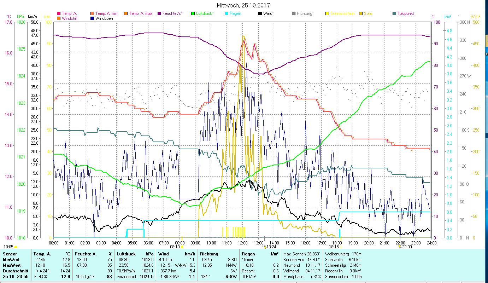Click the Temp. A. min legend swatch

click(93, 13)
